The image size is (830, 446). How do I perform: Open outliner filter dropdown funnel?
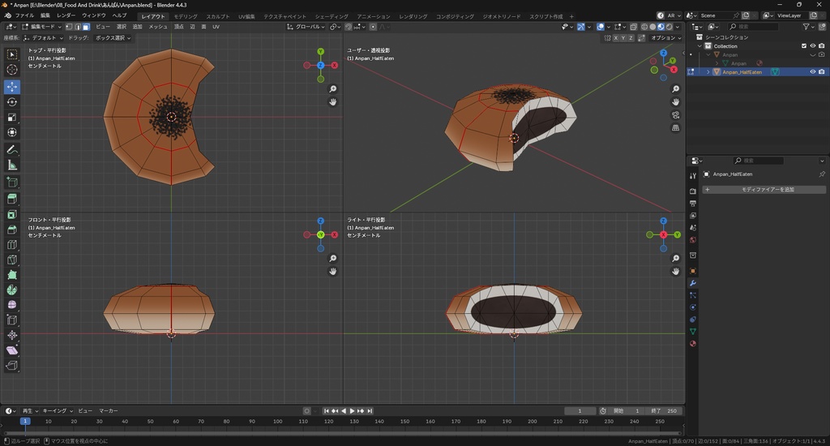pyautogui.click(x=809, y=27)
